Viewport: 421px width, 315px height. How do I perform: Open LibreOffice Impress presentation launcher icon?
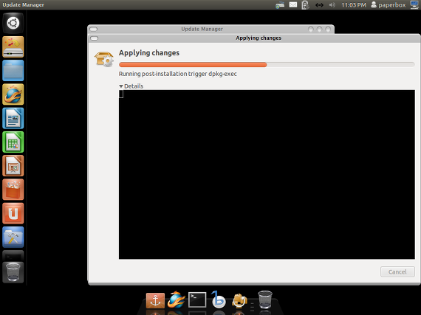click(13, 166)
